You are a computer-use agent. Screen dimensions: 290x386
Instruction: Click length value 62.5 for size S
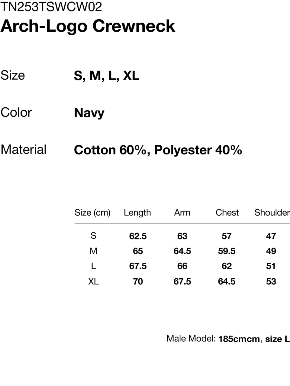click(138, 236)
